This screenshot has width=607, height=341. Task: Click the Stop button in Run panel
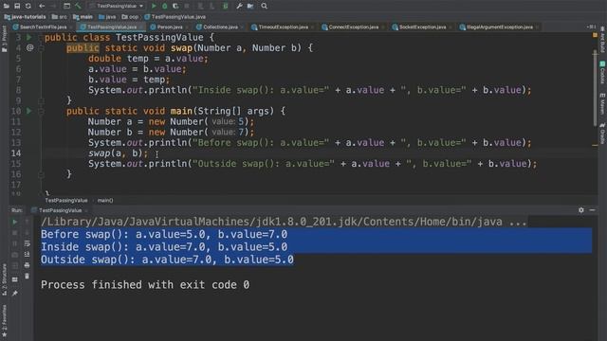(15, 233)
